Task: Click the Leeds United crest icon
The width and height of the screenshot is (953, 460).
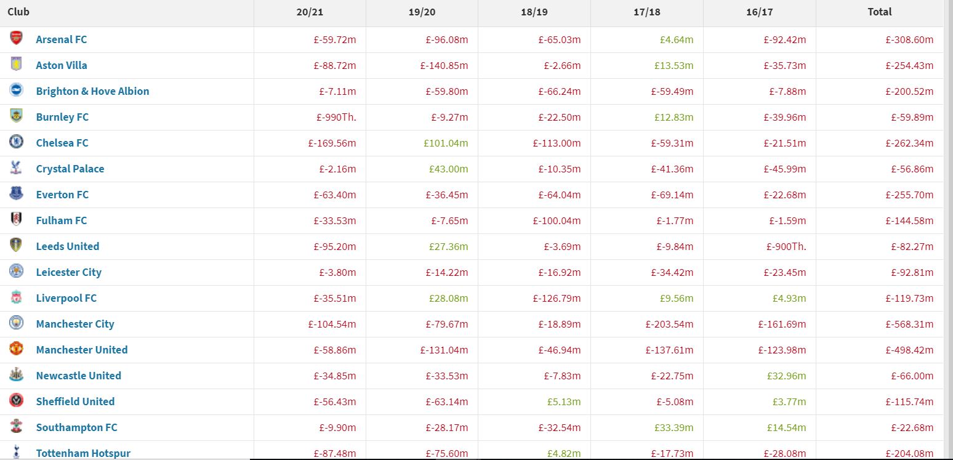Action: point(16,246)
